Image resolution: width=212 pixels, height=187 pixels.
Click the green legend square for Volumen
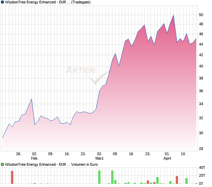point(3,164)
